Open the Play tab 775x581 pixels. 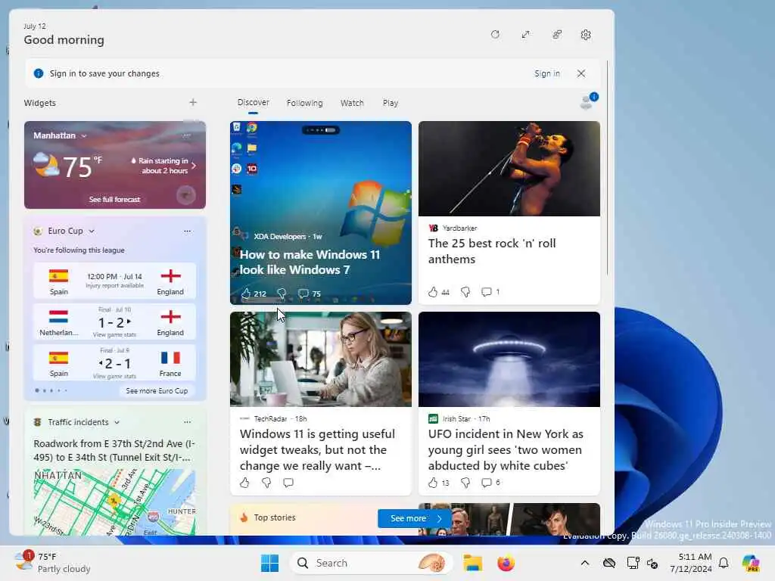pyautogui.click(x=390, y=103)
